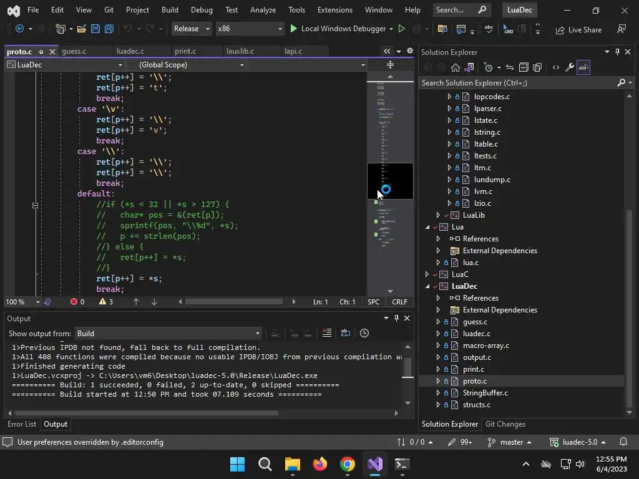This screenshot has height=479, width=639.
Task: Open editor settings gear icon near tabs
Action: click(410, 51)
